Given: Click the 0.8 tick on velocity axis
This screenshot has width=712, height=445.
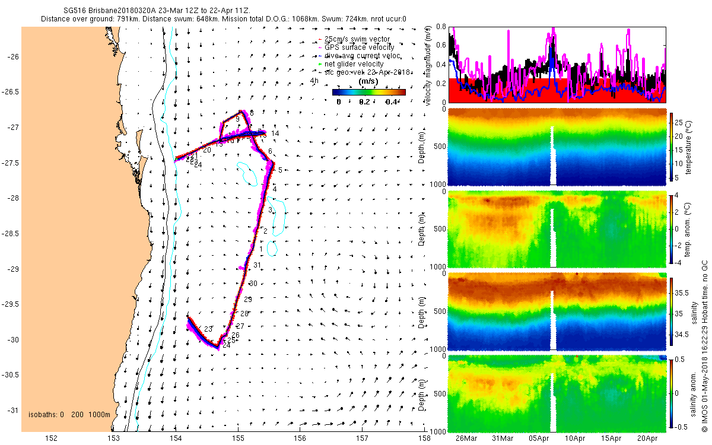Looking at the screenshot, I should click(441, 27).
